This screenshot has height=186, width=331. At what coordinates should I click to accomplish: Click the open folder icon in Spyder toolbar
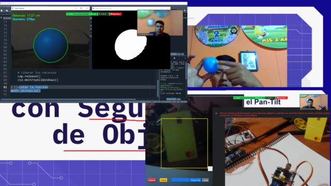7,10
